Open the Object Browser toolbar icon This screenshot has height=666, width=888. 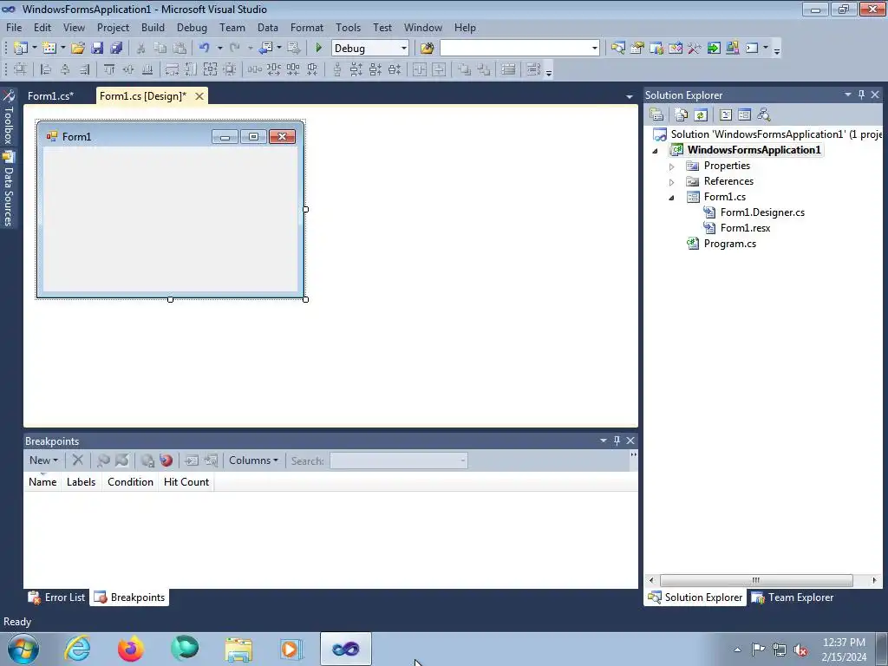point(675,49)
